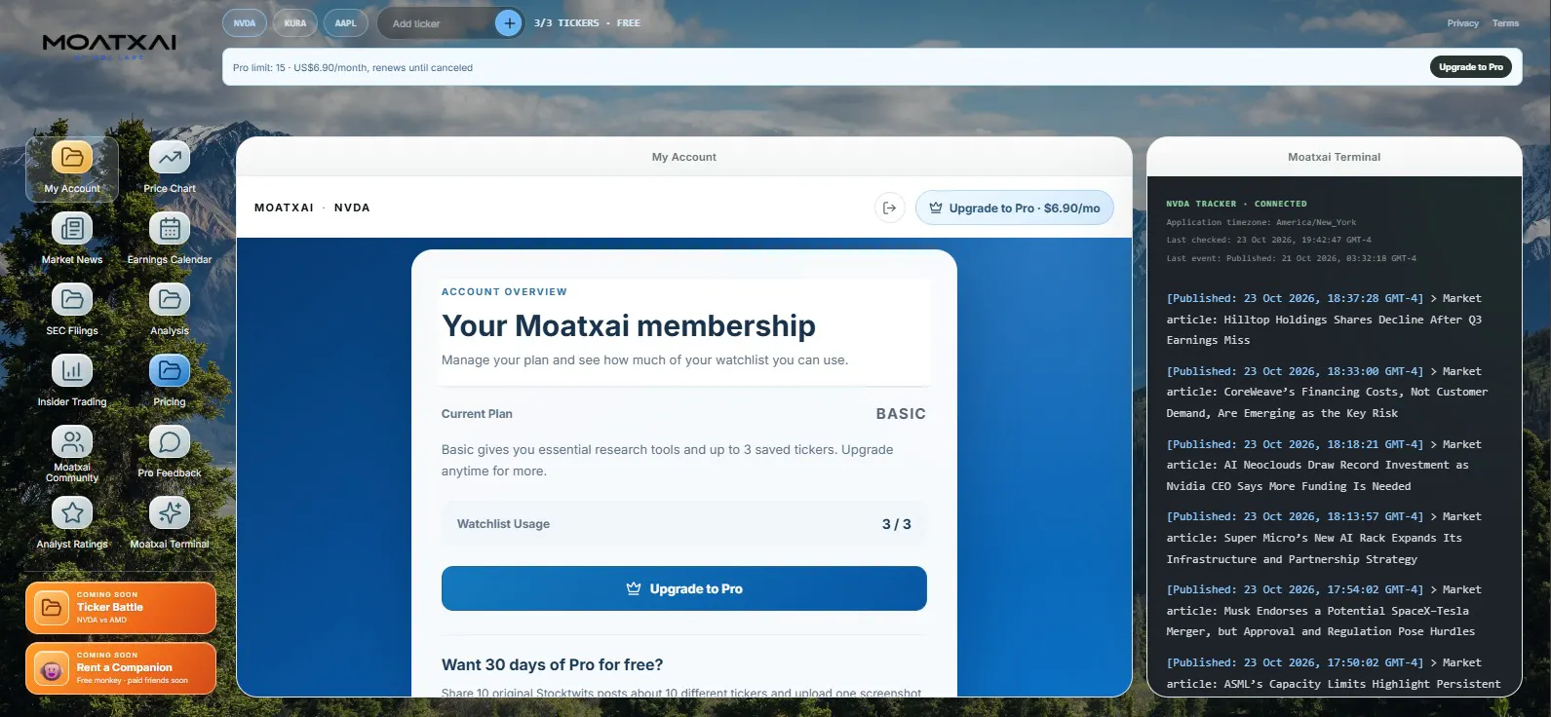Open the Analysis folder icon
Image resolution: width=1551 pixels, height=717 pixels.
170,300
